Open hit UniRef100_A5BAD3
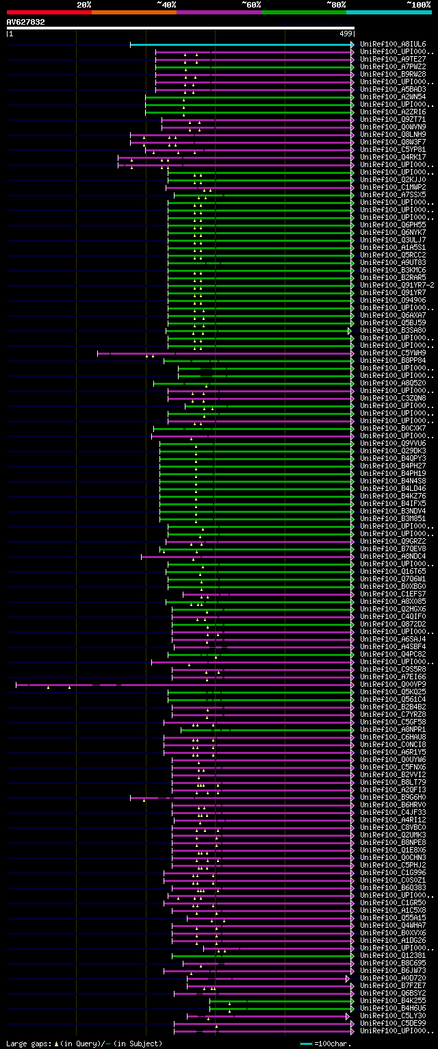Image resolution: width=438 pixels, height=1049 pixels. (x=393, y=90)
